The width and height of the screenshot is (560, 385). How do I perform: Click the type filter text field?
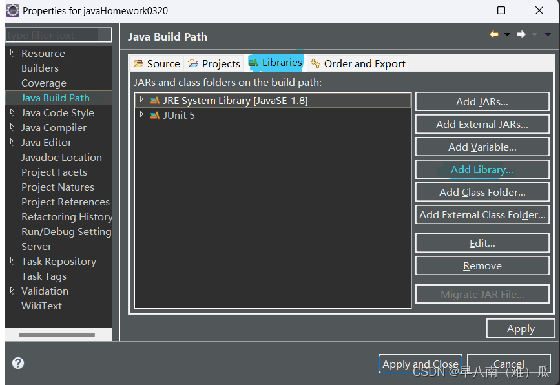coord(58,34)
